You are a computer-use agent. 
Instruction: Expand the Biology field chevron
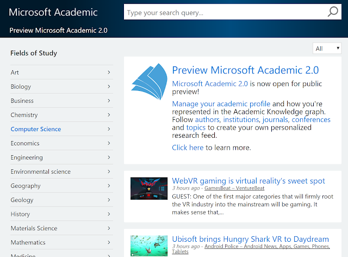109,87
